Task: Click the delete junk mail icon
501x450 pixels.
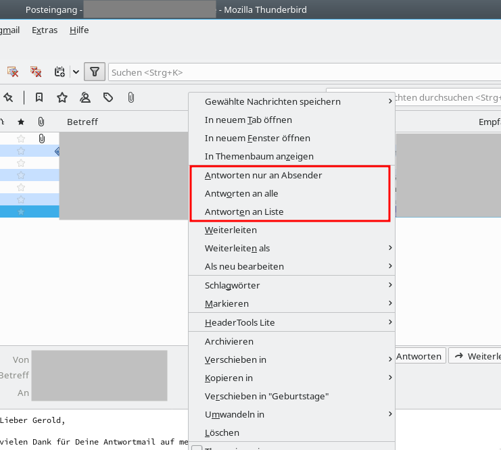Action: tap(36, 72)
